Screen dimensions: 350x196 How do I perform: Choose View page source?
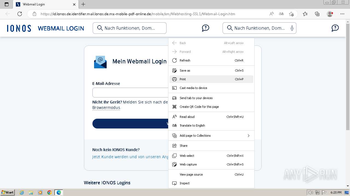click(x=211, y=174)
